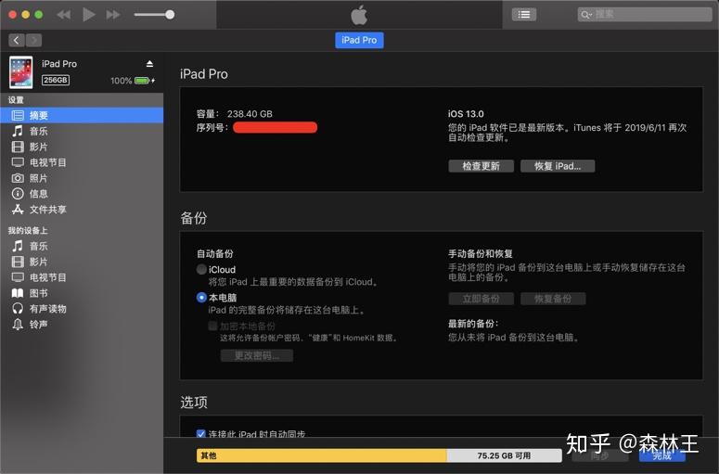Viewport: 719px width, 474px height.
Task: Click the 恢复备份 button
Action: click(553, 299)
